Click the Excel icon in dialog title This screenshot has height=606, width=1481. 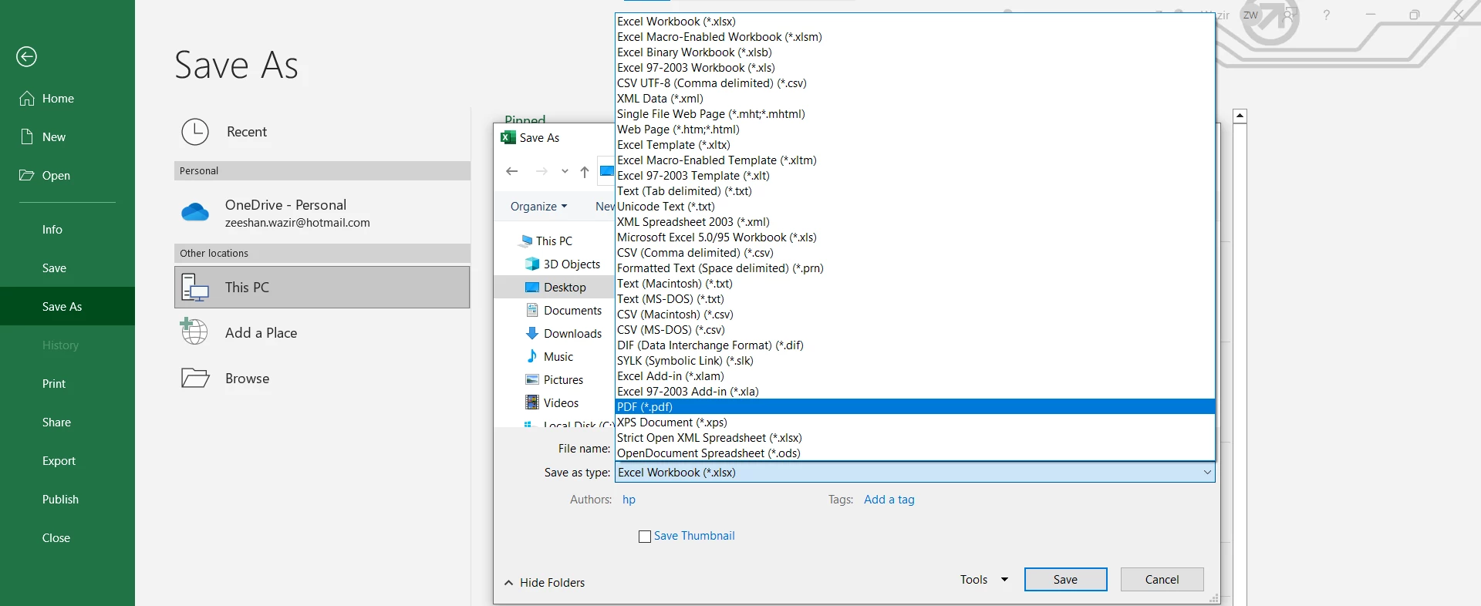(x=508, y=138)
